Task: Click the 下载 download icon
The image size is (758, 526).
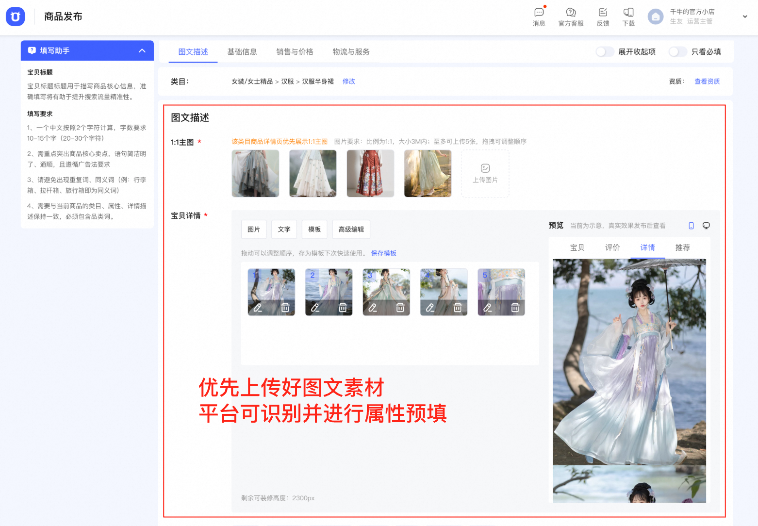Action: click(628, 13)
